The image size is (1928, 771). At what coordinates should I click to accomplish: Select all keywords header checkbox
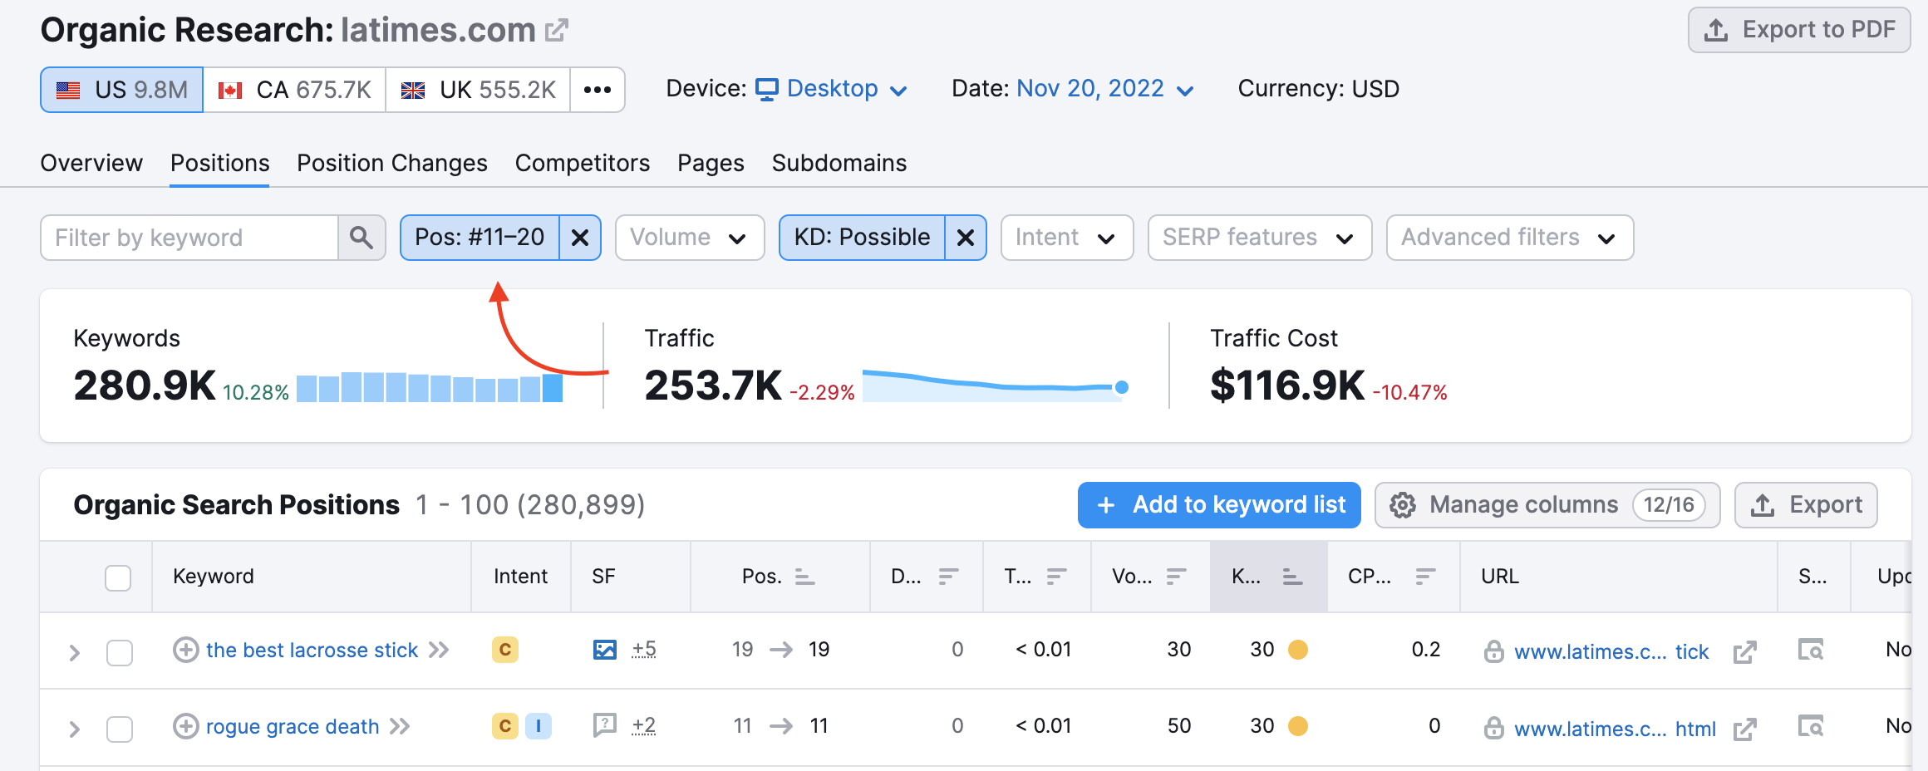point(118,577)
